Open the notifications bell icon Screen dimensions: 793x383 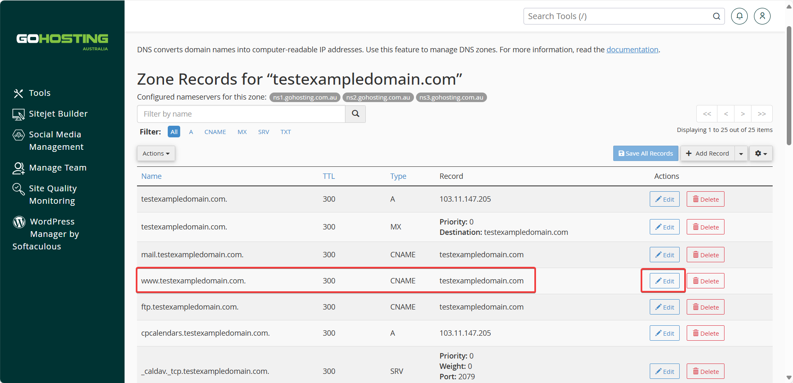739,16
